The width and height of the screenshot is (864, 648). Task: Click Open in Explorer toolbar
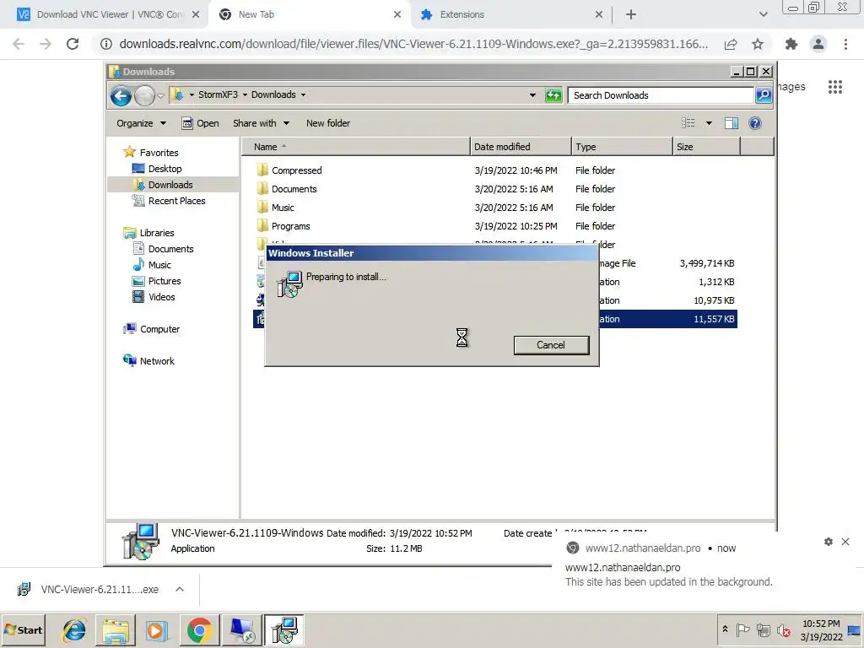point(201,123)
